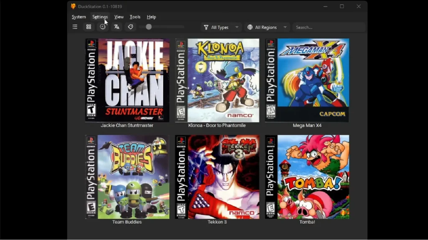Minimize the DuckStation window

coord(325,6)
